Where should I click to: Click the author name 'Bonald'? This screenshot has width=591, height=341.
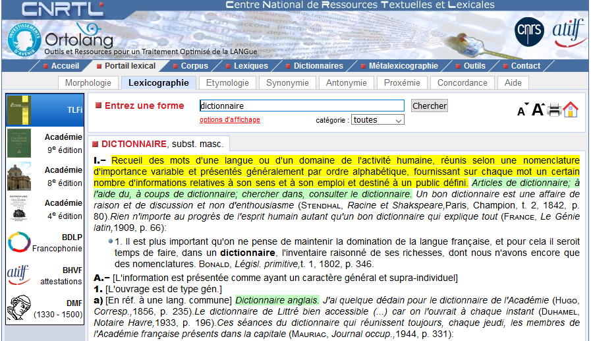[x=214, y=264]
